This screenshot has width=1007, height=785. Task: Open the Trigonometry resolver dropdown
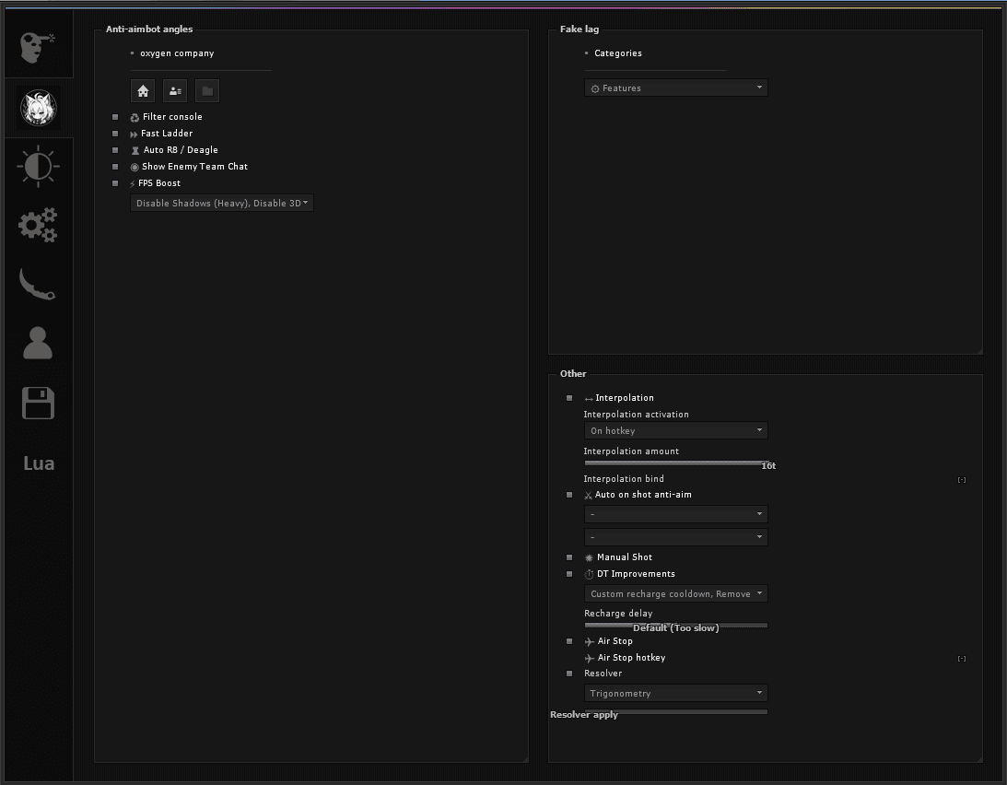click(675, 693)
